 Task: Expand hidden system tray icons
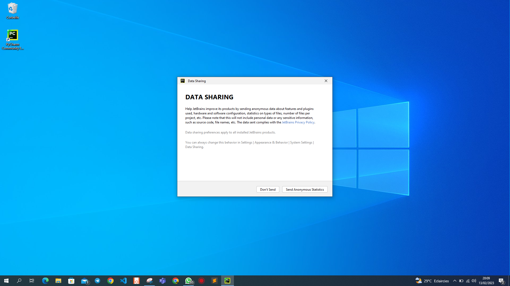(x=455, y=281)
